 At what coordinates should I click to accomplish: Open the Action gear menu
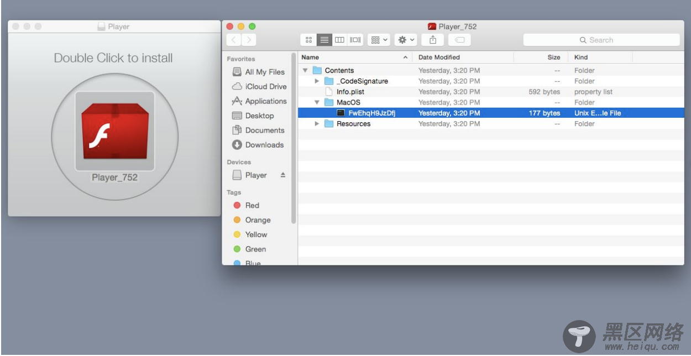(x=406, y=40)
